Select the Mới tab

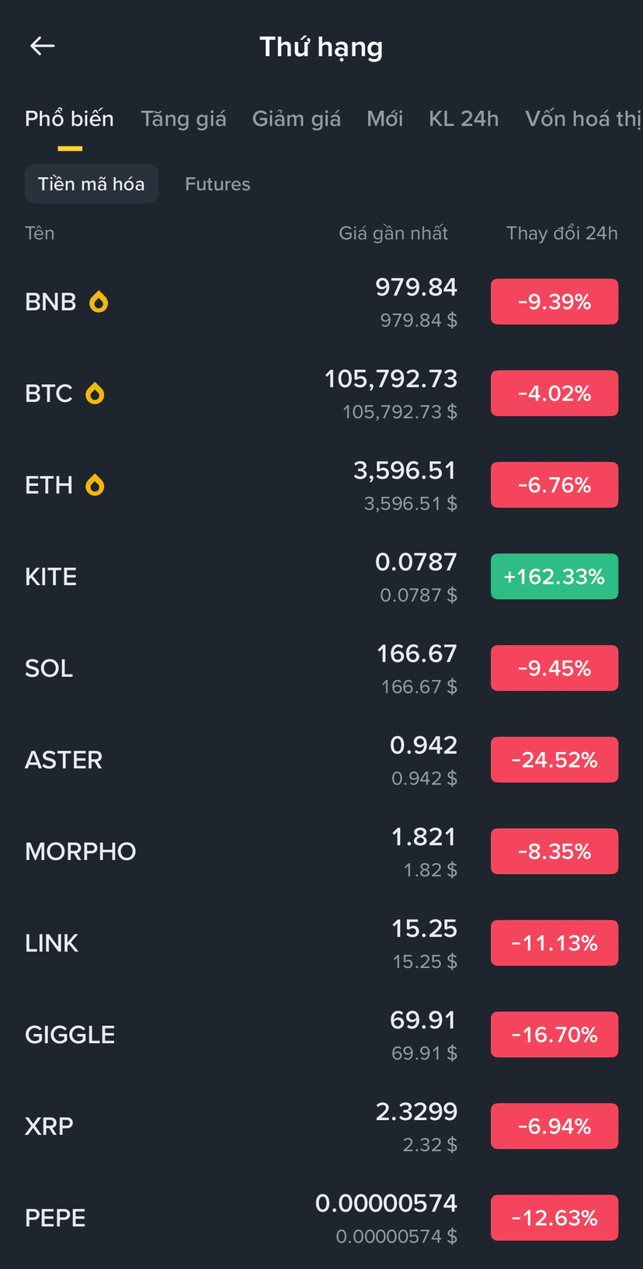click(x=384, y=119)
